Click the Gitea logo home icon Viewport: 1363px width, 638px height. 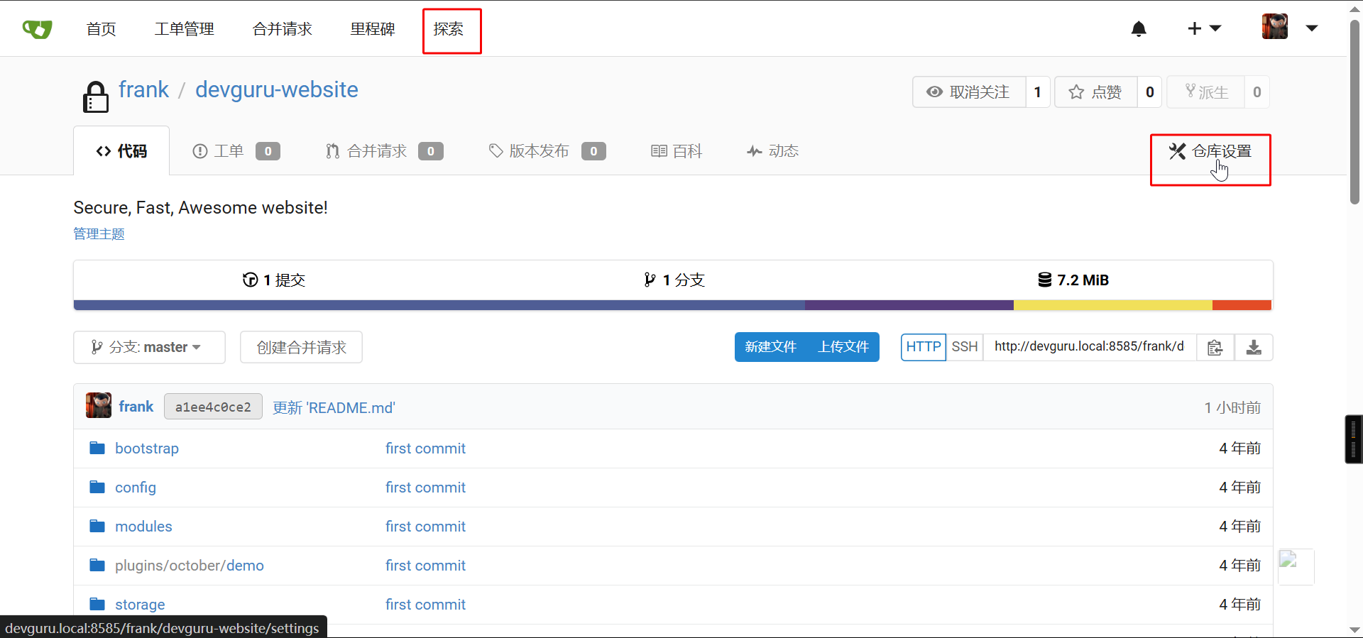coord(37,29)
